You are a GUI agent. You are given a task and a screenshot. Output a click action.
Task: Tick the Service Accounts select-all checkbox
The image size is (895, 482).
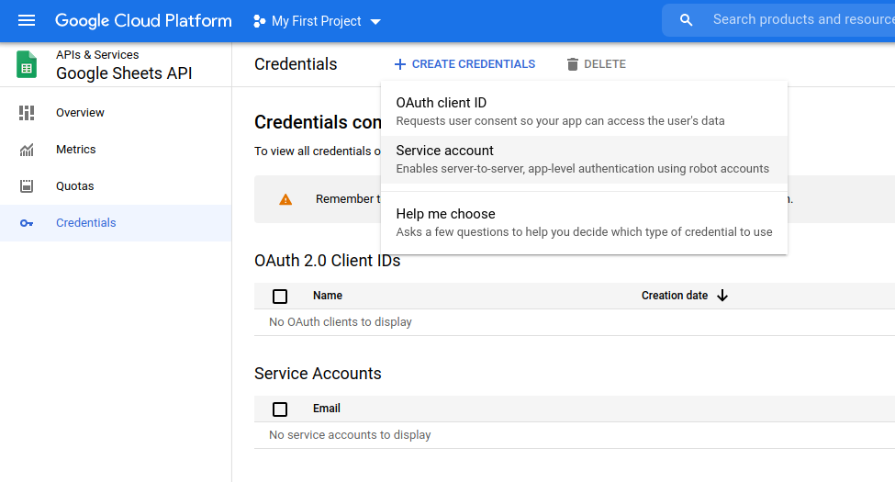coord(280,409)
